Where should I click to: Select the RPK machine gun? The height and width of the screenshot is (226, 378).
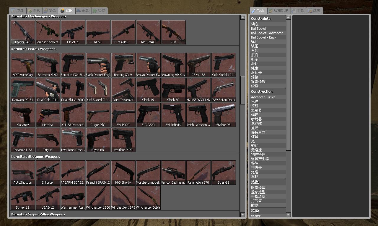pyautogui.click(x=173, y=32)
